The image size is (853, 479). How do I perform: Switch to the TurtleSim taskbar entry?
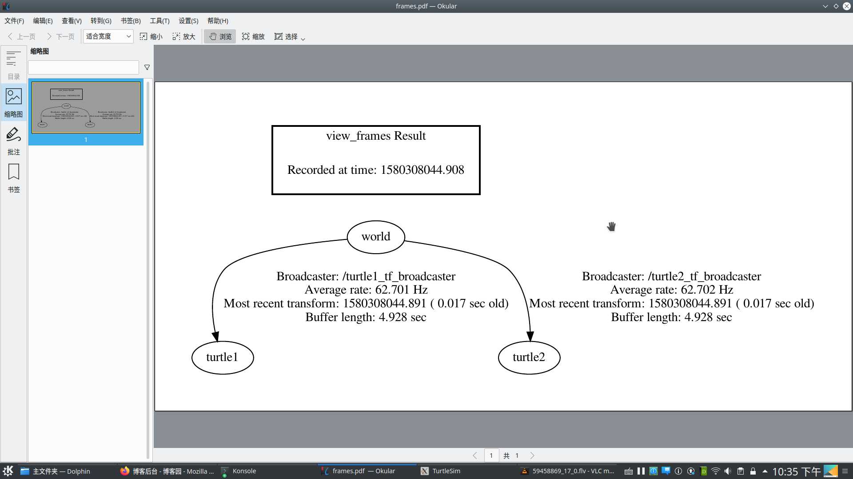467,471
